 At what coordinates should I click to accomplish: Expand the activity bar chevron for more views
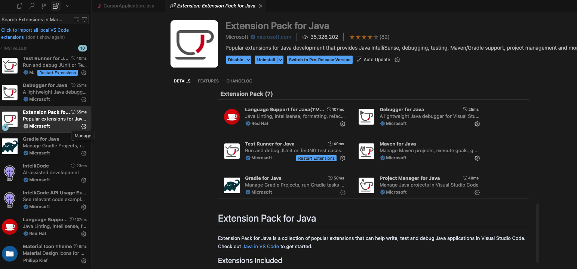click(68, 6)
